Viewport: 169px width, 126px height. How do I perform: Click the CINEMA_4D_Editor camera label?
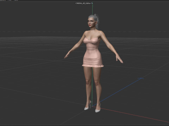click(83, 3)
